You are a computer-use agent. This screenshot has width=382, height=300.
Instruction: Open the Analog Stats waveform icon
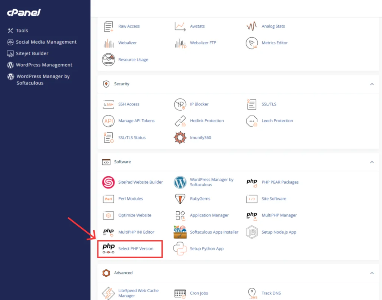click(x=252, y=26)
